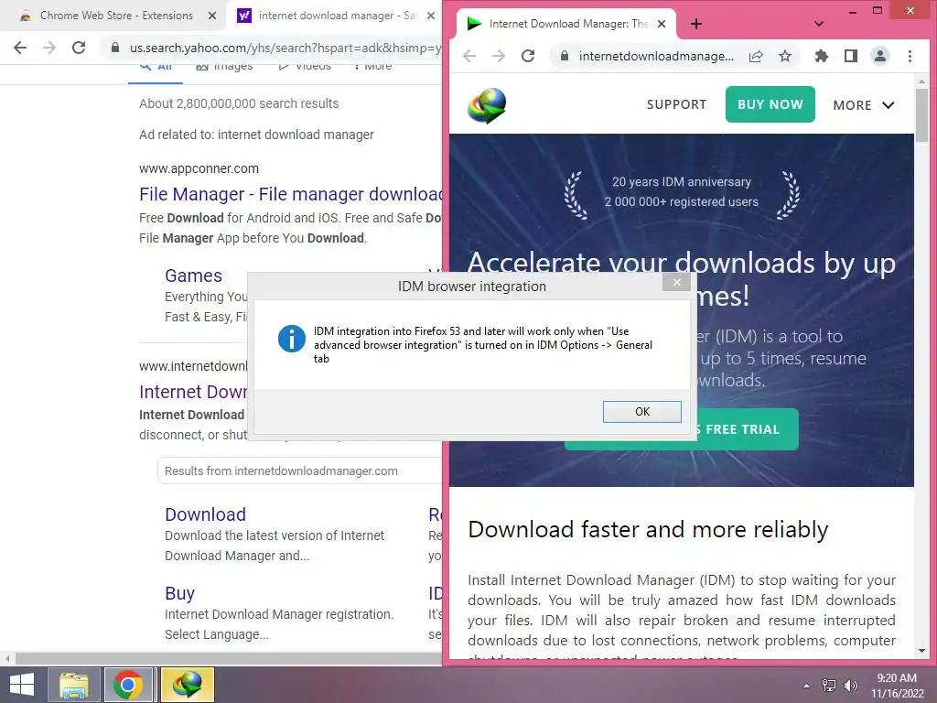Select the All search filter
Image resolution: width=937 pixels, height=703 pixels.
click(156, 67)
